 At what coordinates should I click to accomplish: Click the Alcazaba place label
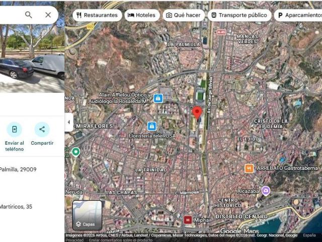[x=248, y=192]
